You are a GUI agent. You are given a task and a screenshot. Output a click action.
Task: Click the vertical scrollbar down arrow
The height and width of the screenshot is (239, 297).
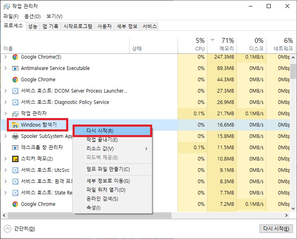point(293,209)
